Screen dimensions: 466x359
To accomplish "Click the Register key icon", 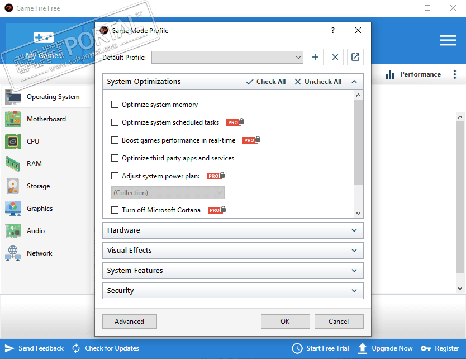I will coord(426,348).
